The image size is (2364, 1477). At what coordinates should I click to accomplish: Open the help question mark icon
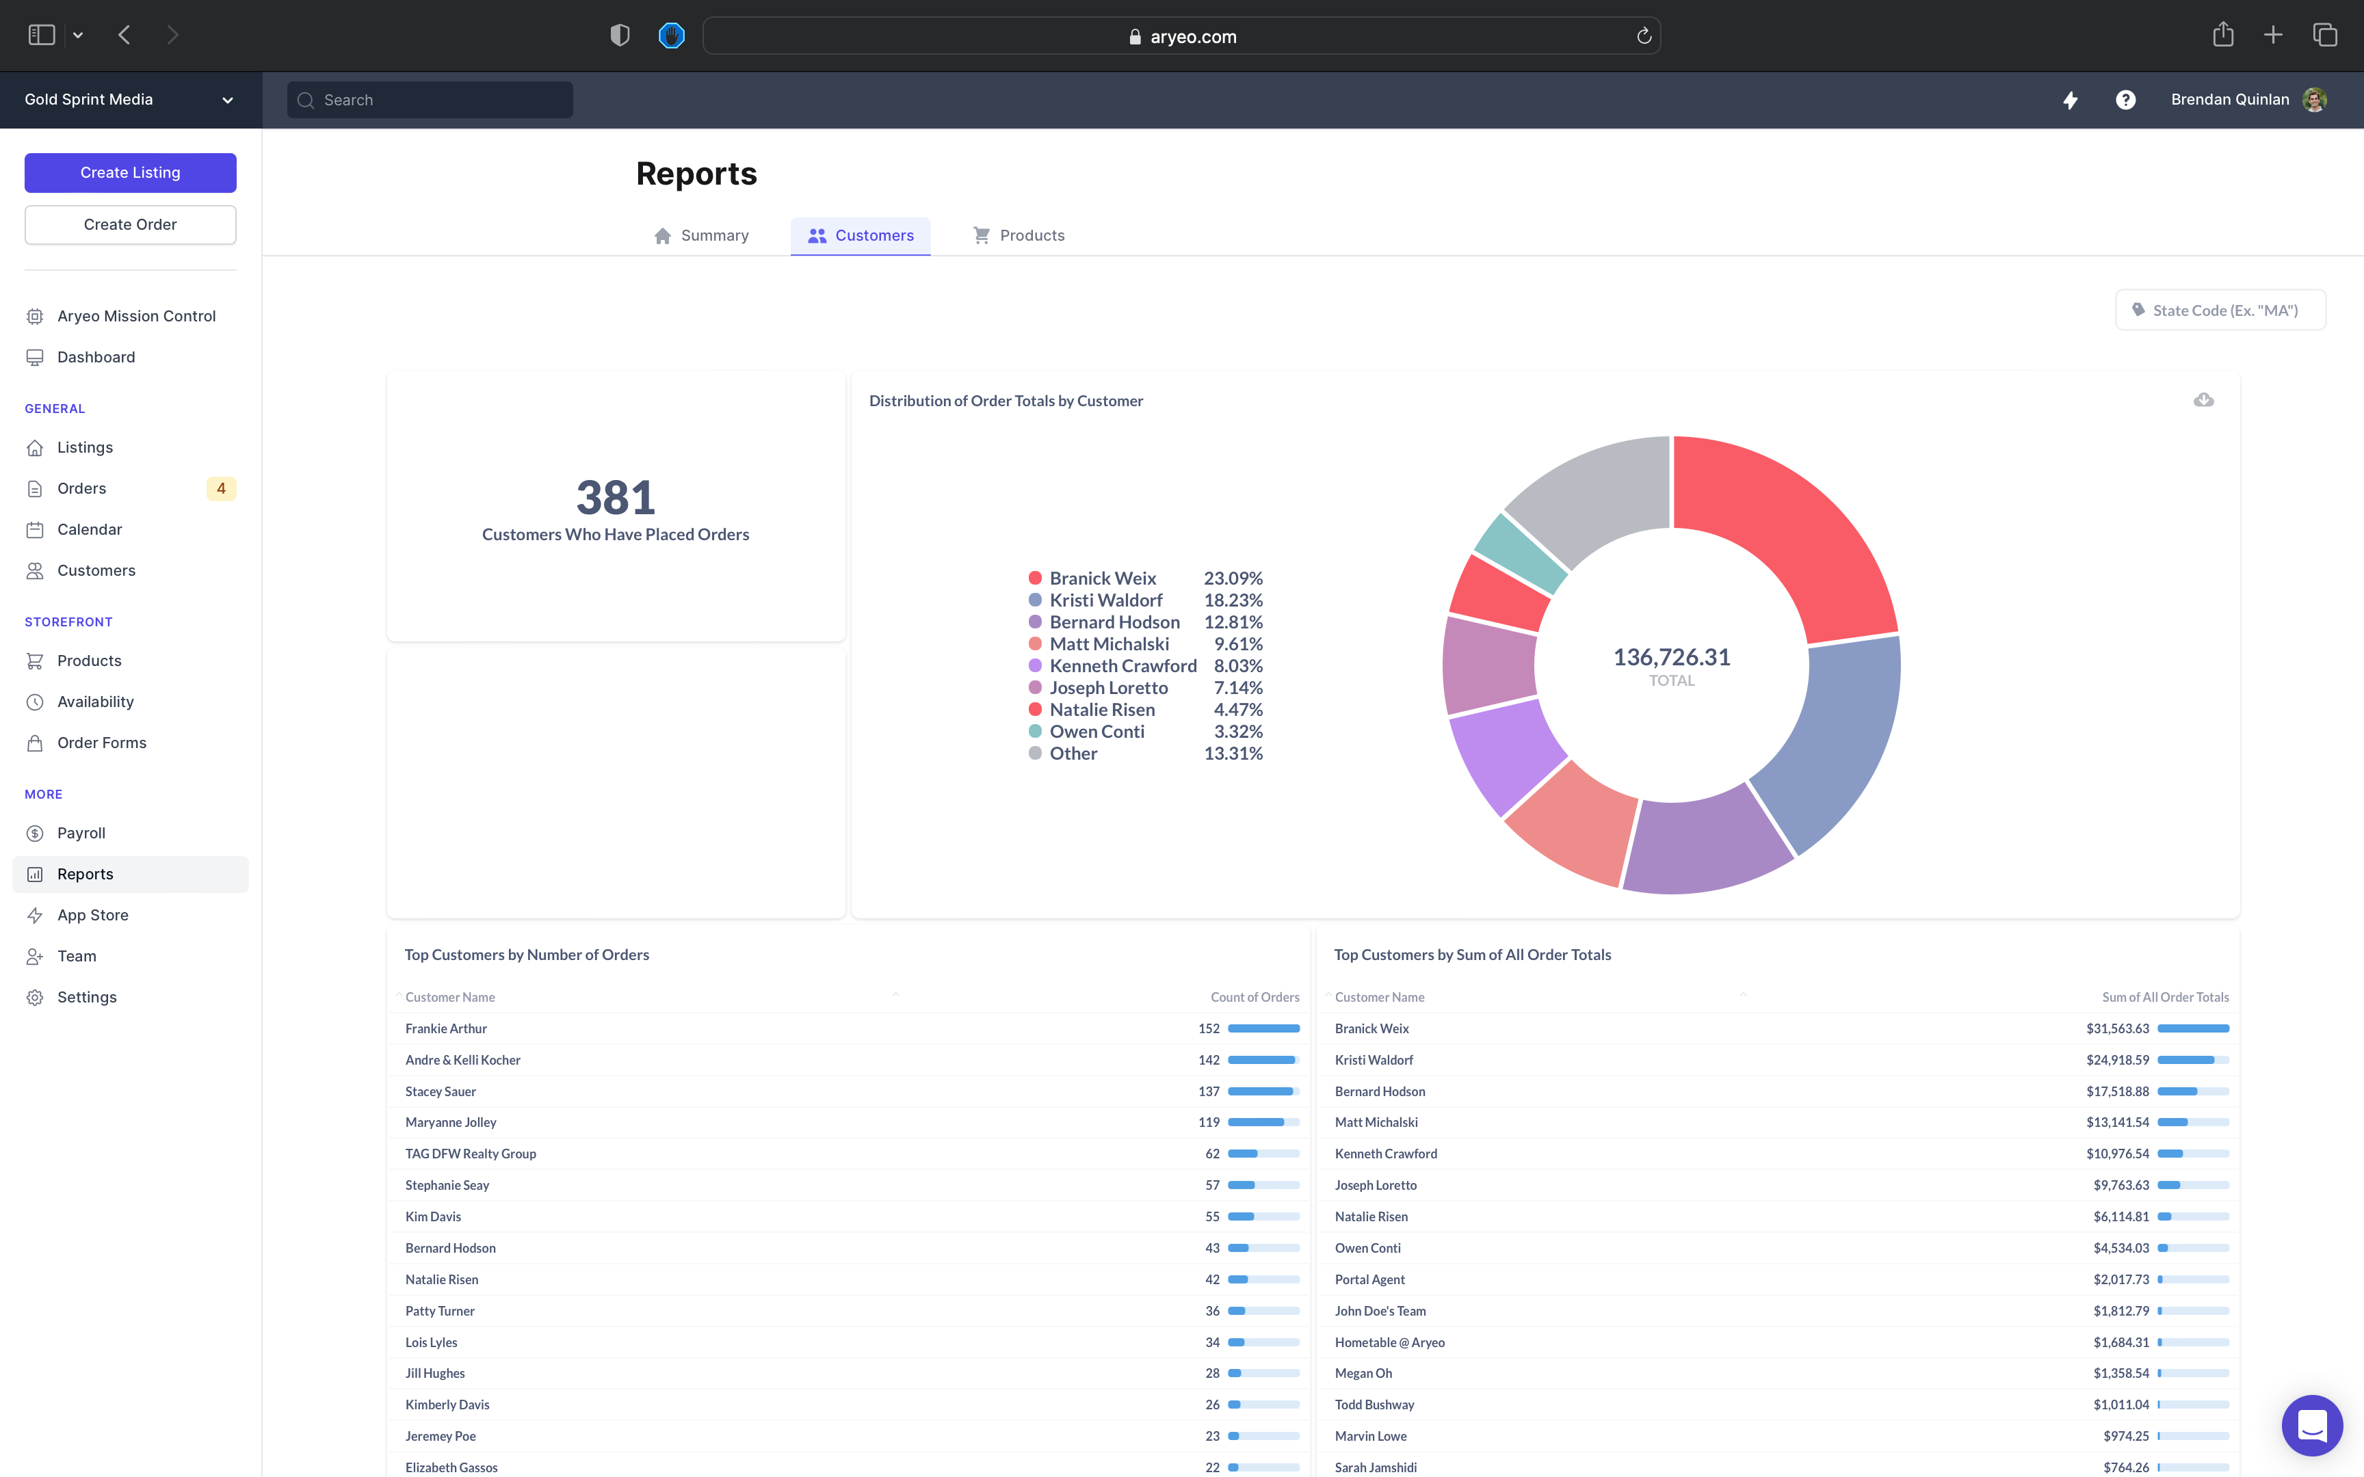(2125, 100)
